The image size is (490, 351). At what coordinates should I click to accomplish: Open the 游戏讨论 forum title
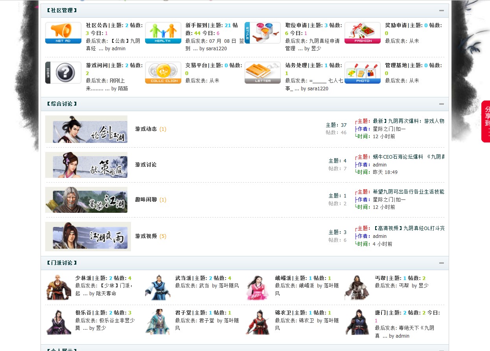(146, 165)
